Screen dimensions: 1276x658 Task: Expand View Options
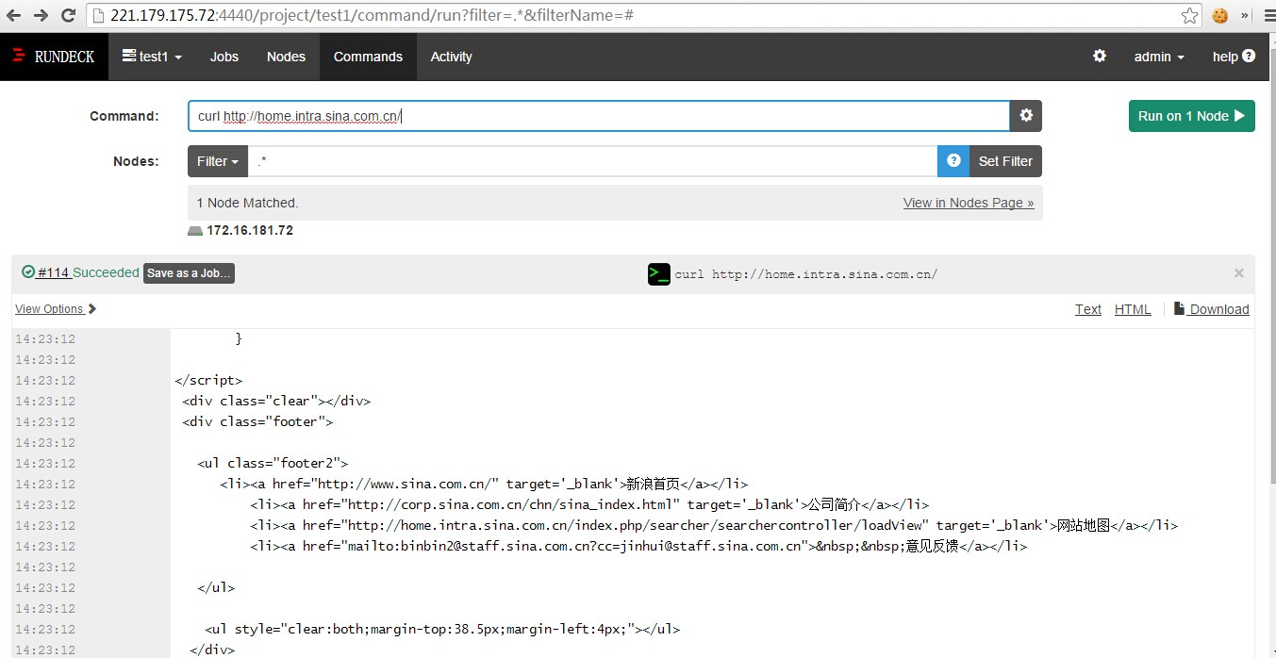(56, 309)
